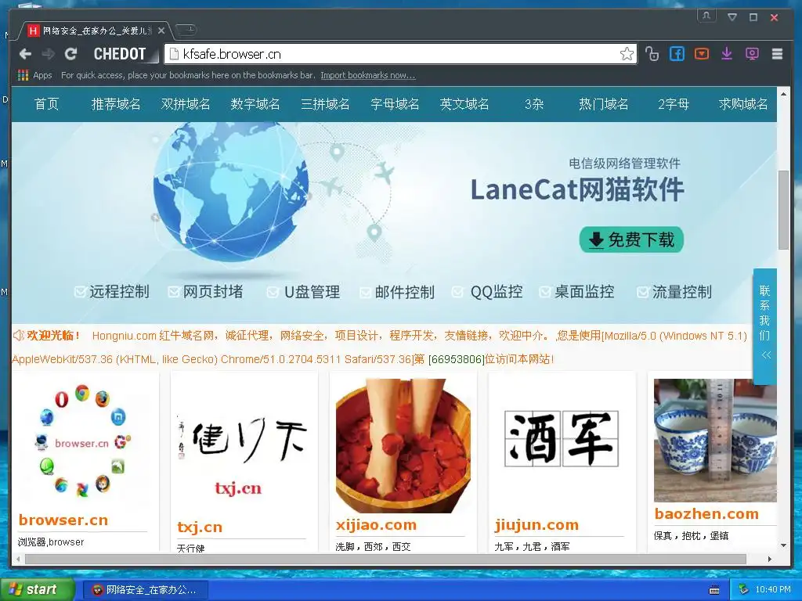This screenshot has width=802, height=601.
Task: Click the Import bookmarks now link
Action: (368, 75)
